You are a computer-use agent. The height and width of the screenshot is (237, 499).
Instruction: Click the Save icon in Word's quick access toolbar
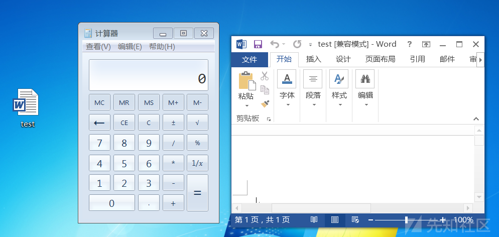click(x=258, y=44)
